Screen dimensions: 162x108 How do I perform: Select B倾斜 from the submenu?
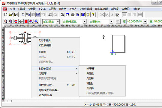[x=102, y=88]
